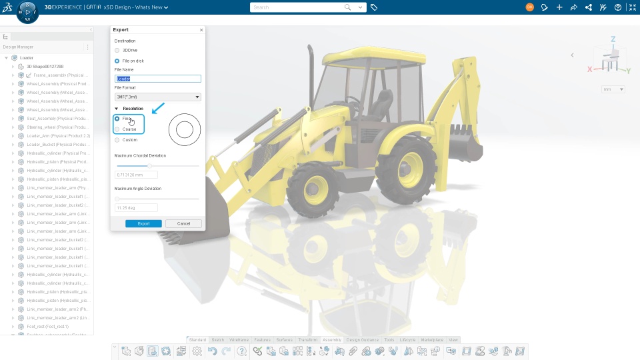Viewport: 640px width, 360px height.
Task: Click the undo arrow in bottom toolbar
Action: (x=212, y=351)
